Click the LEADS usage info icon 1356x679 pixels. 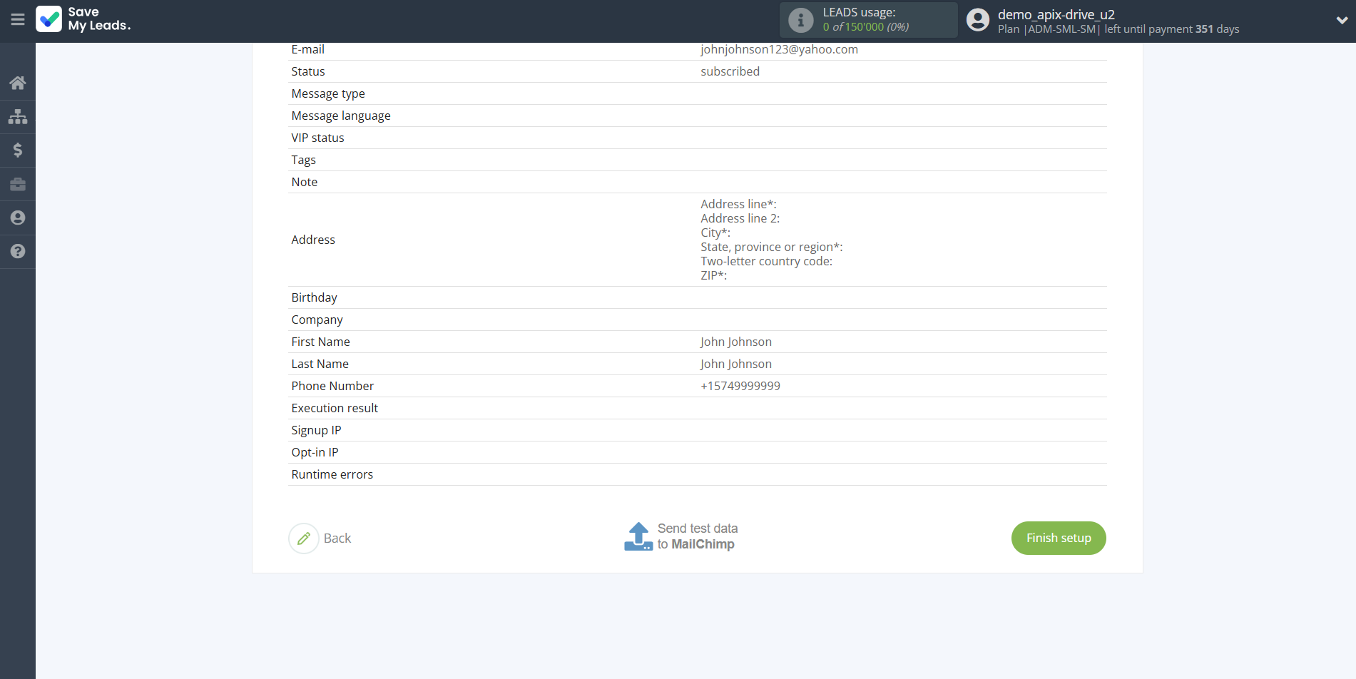pos(800,20)
